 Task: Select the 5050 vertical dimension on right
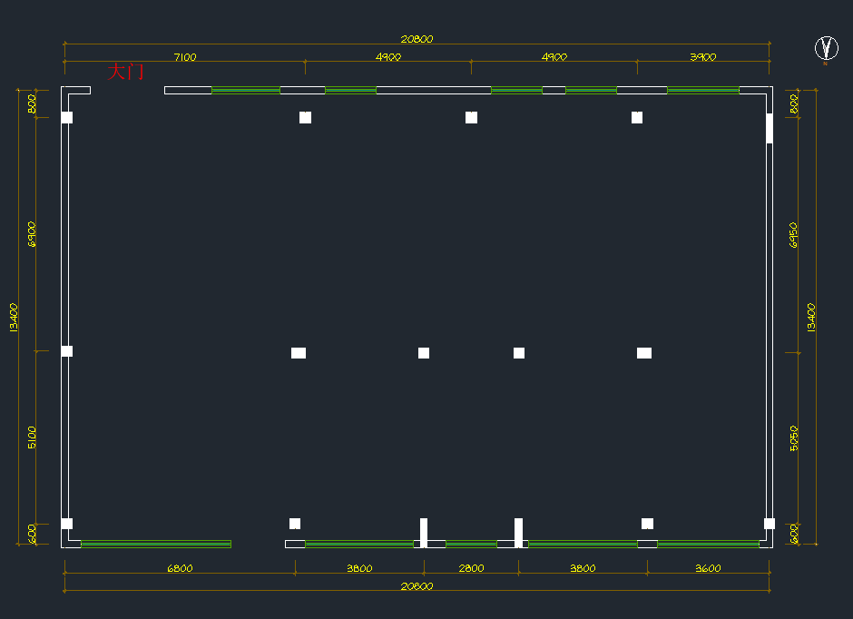(794, 438)
